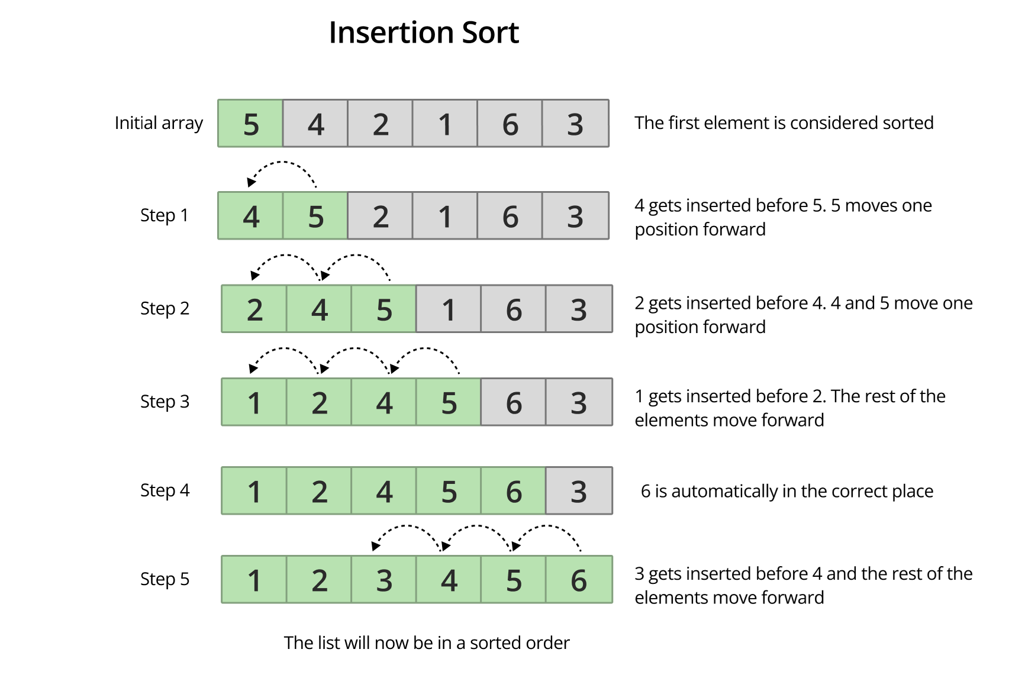Click green cell 5 in the Initial array row
The height and width of the screenshot is (675, 1009).
tap(251, 124)
